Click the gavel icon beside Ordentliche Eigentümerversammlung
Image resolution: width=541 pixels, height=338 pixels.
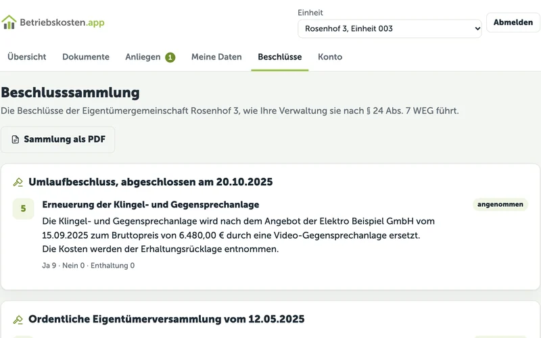tap(18, 320)
